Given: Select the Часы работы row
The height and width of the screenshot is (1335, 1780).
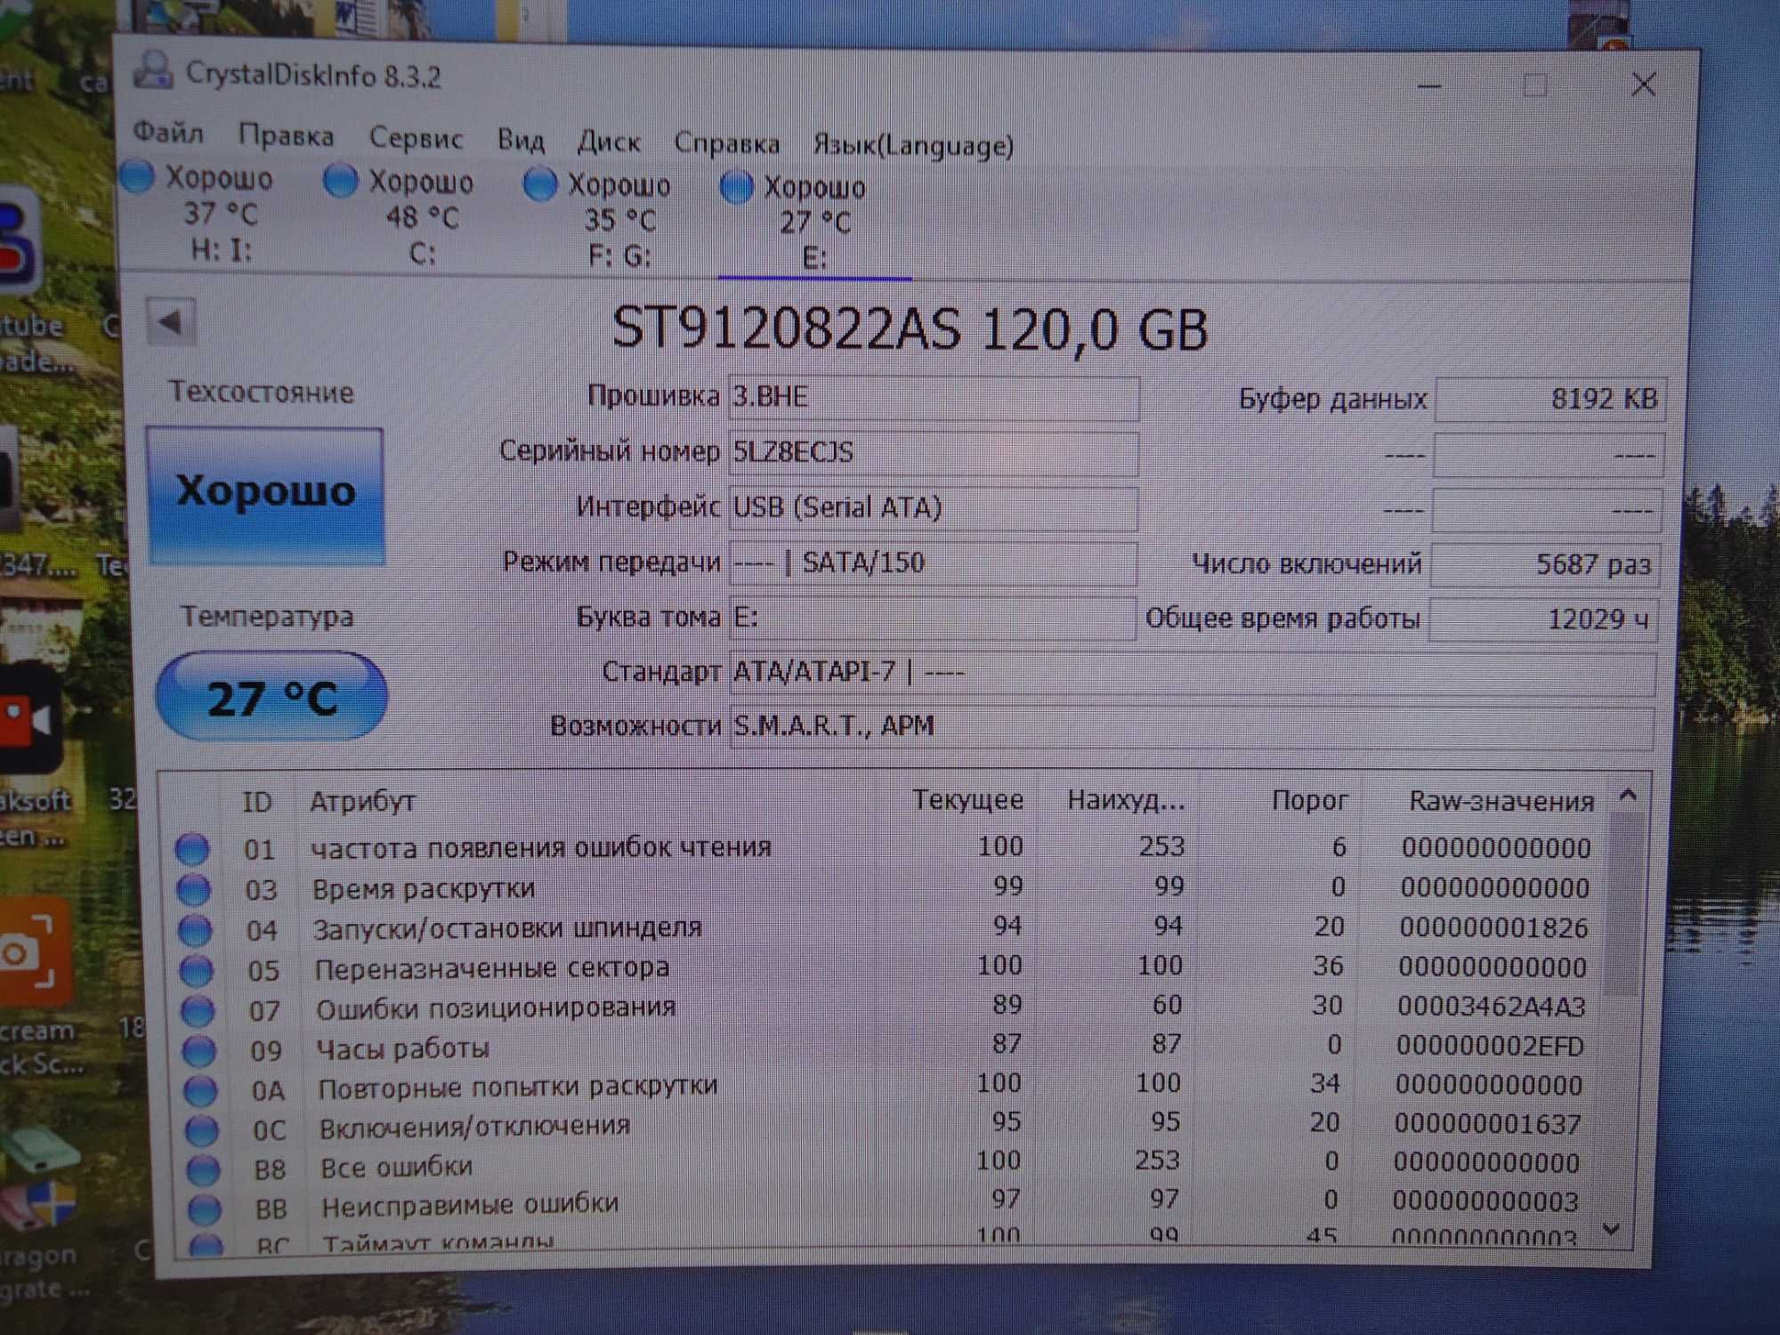Looking at the screenshot, I should click(x=886, y=1046).
